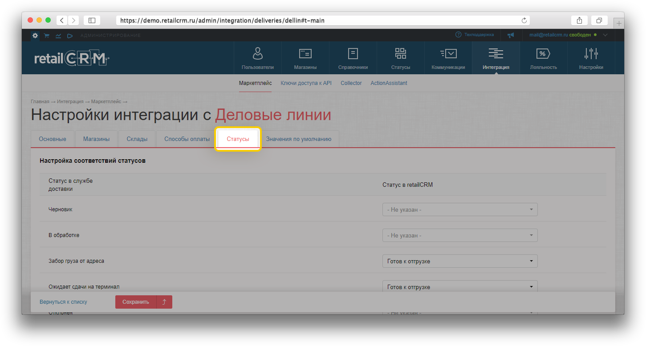Go forward with browser forward arrow
Screen dimensions: 646x346
coord(73,20)
